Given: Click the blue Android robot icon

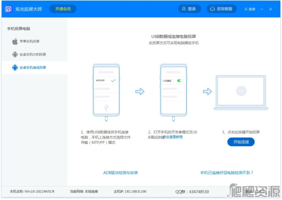Looking at the screenshot, I should (15, 68).
